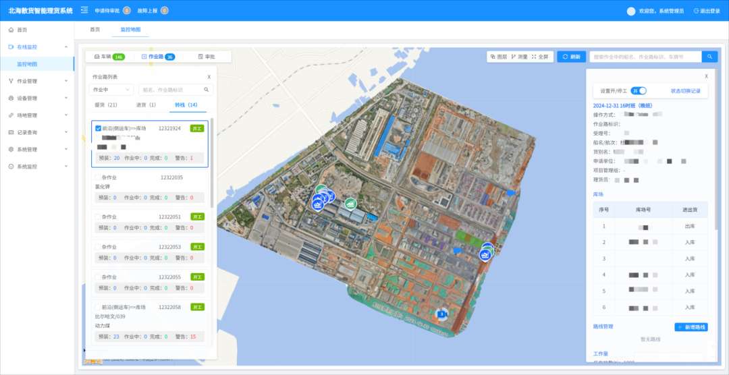Uncheck the 12321924 job checkbox
Screen dimensions: 729x375
point(99,128)
